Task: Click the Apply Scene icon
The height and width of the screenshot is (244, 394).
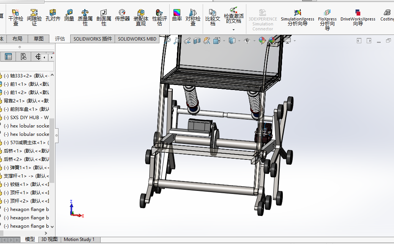Action: (272, 41)
